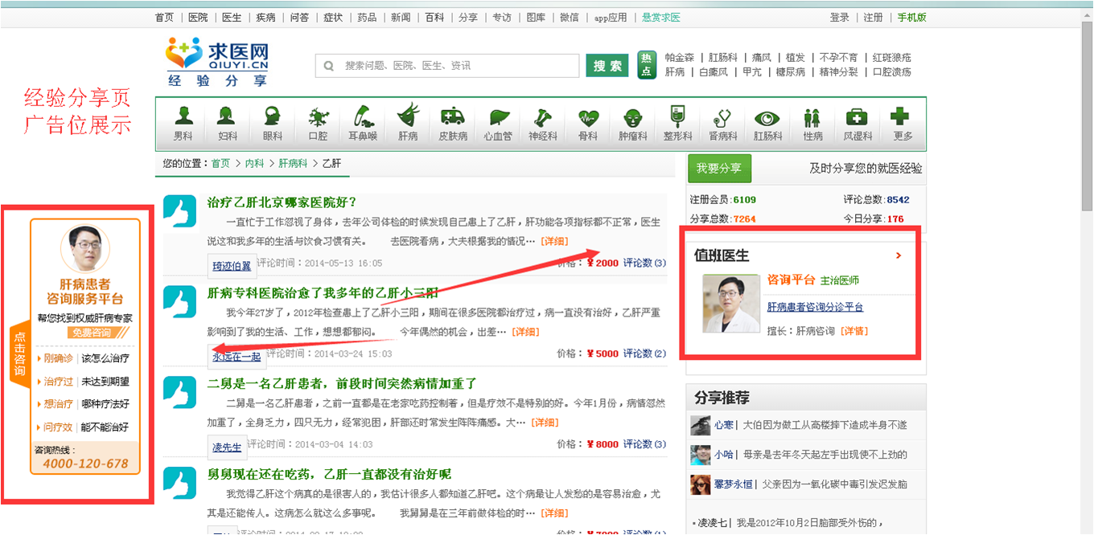Open the 药品 menu item
The image size is (1094, 535).
[x=367, y=16]
